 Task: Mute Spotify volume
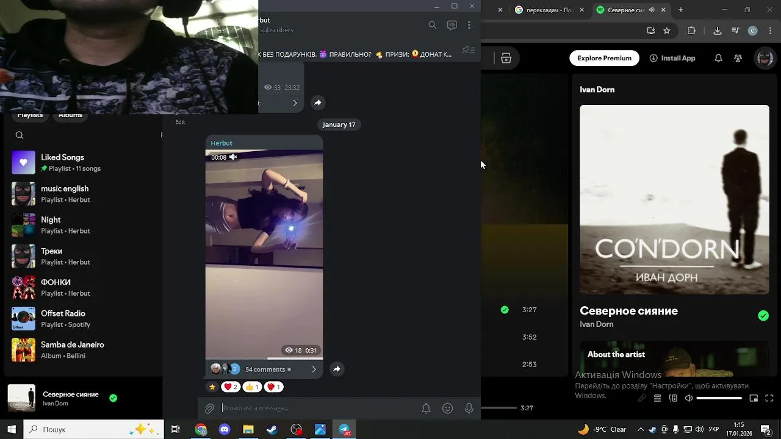tap(689, 398)
